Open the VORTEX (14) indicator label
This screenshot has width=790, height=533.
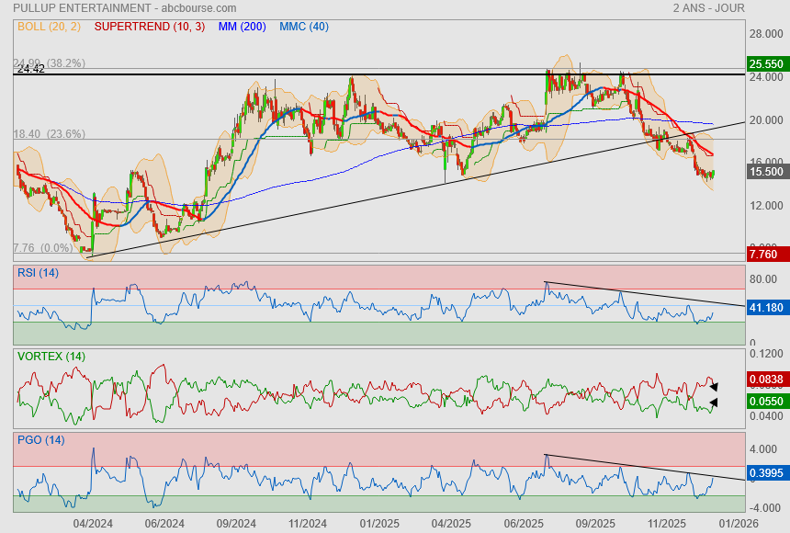click(x=51, y=357)
